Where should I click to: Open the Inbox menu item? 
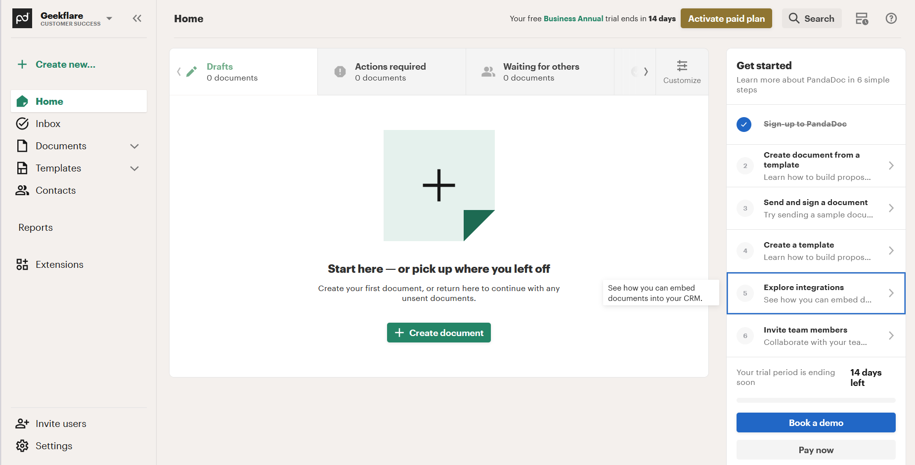(x=79, y=124)
